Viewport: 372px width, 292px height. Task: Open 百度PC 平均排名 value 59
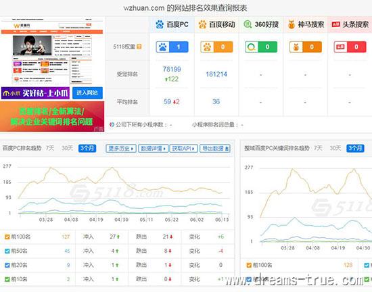pos(167,101)
